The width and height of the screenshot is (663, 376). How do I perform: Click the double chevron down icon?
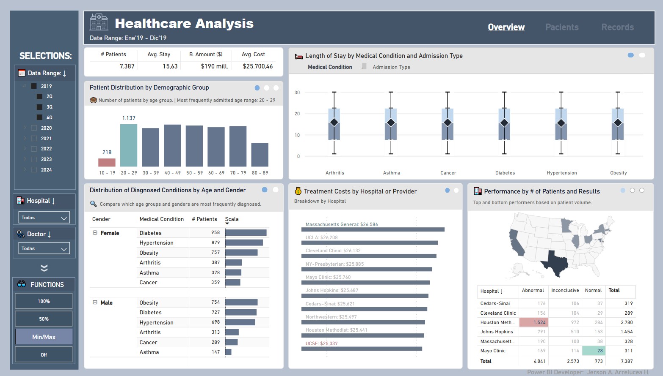click(44, 268)
